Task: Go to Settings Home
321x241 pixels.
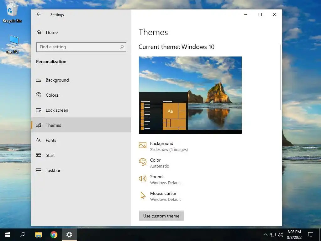Action: click(x=81, y=32)
